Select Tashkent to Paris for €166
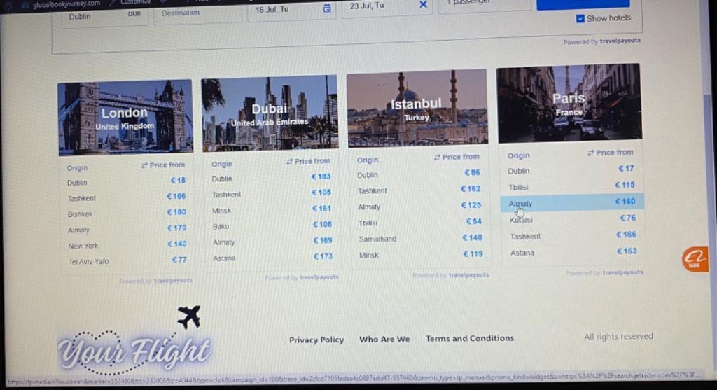Screen dimensions: 717x390 point(573,235)
